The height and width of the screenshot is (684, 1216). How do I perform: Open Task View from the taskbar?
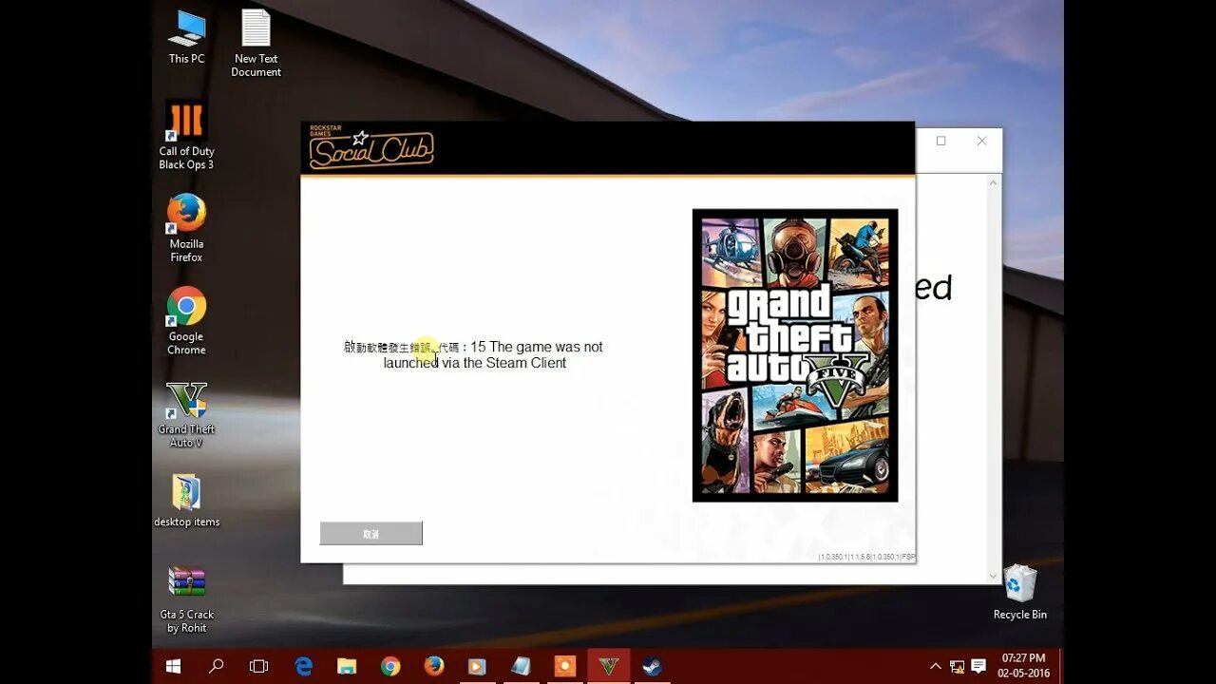click(x=258, y=666)
